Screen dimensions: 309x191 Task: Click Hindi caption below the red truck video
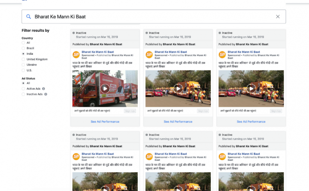click(x=92, y=111)
